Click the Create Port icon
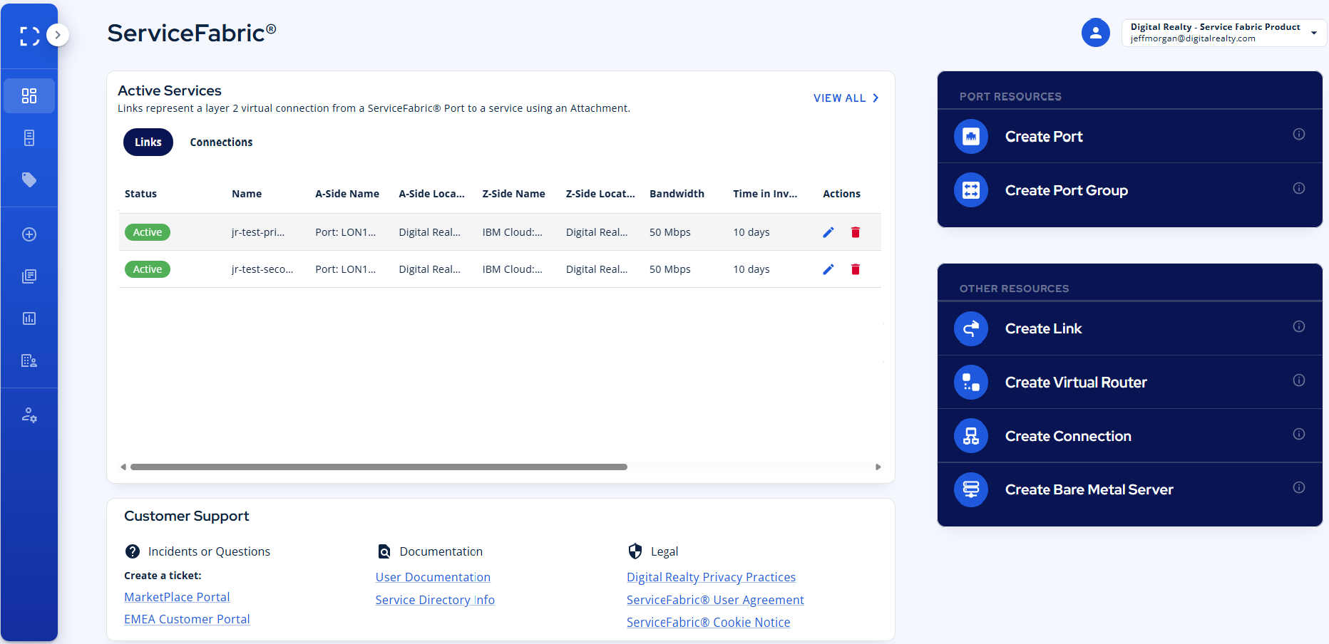Screen dimensions: 1329x644 [x=971, y=136]
